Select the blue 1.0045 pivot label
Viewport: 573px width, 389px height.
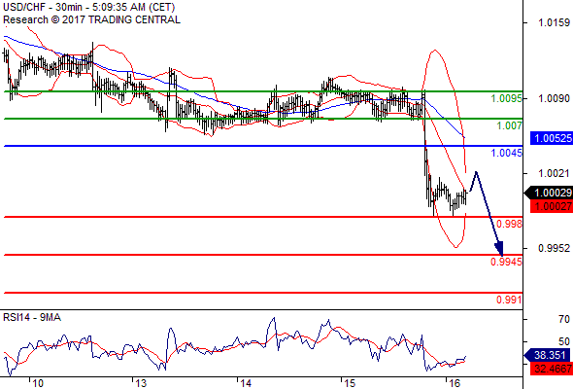(506, 153)
